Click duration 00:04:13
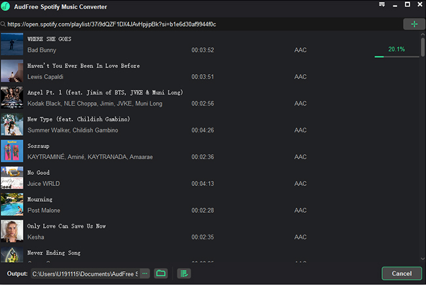The image size is (426, 285). (203, 183)
